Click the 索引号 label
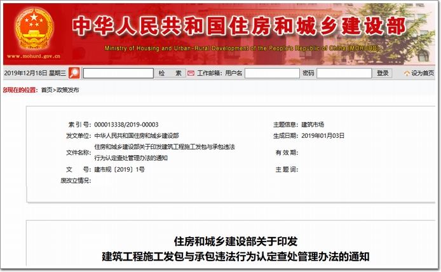This screenshot has height=272, width=441. coord(79,125)
